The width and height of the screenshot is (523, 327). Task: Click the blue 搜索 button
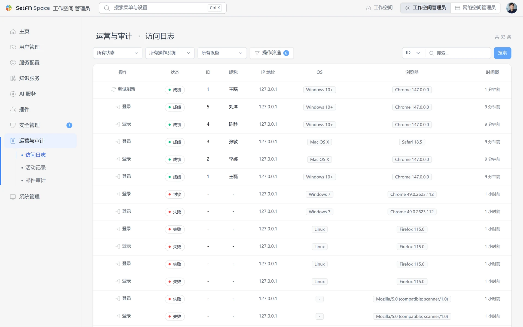pos(502,53)
